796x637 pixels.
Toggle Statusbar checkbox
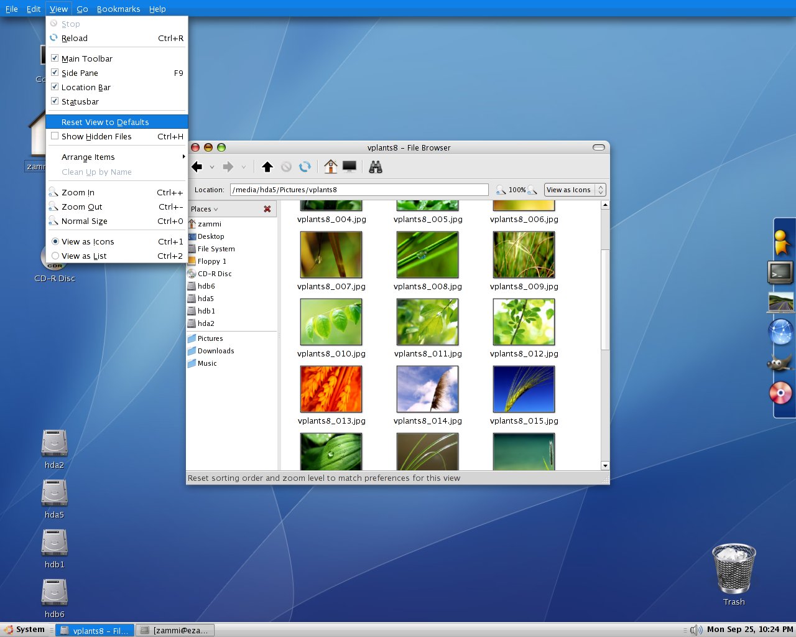(55, 101)
